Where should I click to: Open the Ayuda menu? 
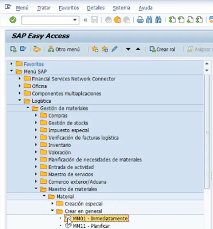click(x=146, y=8)
